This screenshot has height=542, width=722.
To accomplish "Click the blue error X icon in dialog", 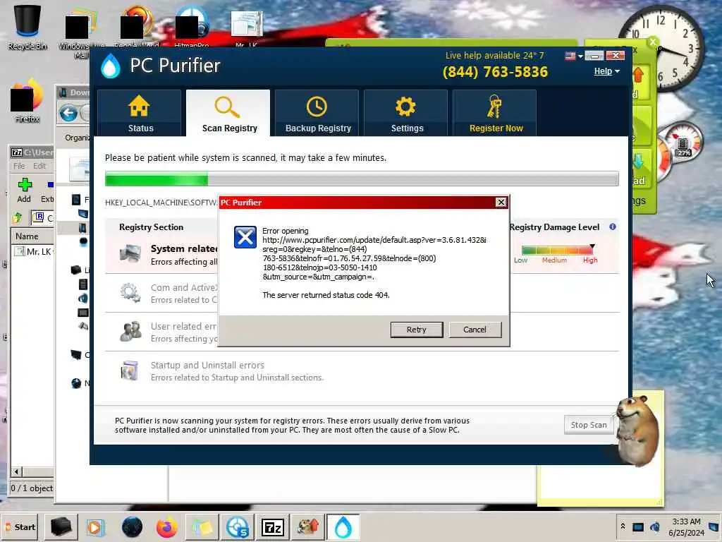I will point(245,237).
